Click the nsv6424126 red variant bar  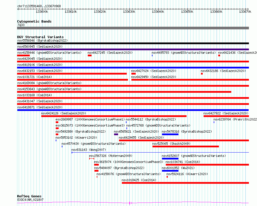114,116
